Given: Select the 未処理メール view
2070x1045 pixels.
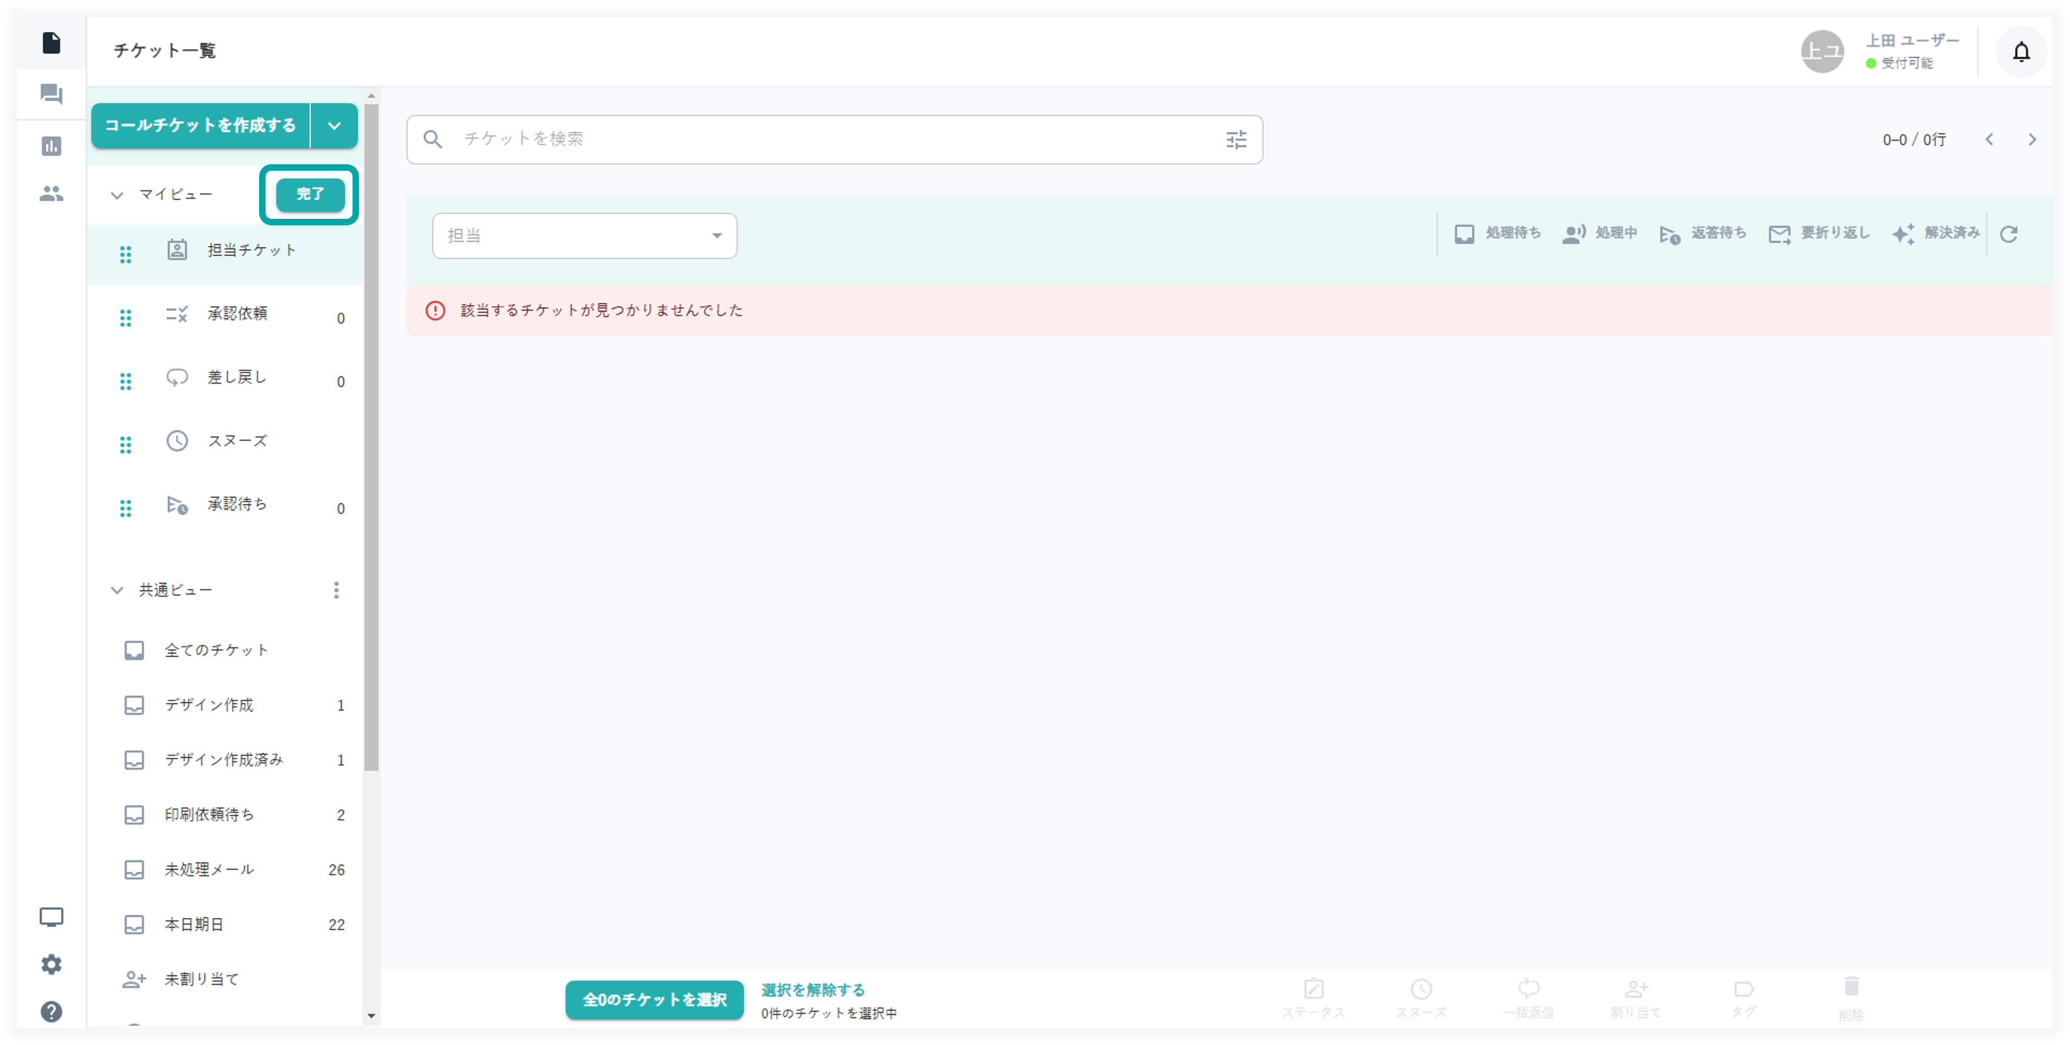Looking at the screenshot, I should tap(209, 869).
